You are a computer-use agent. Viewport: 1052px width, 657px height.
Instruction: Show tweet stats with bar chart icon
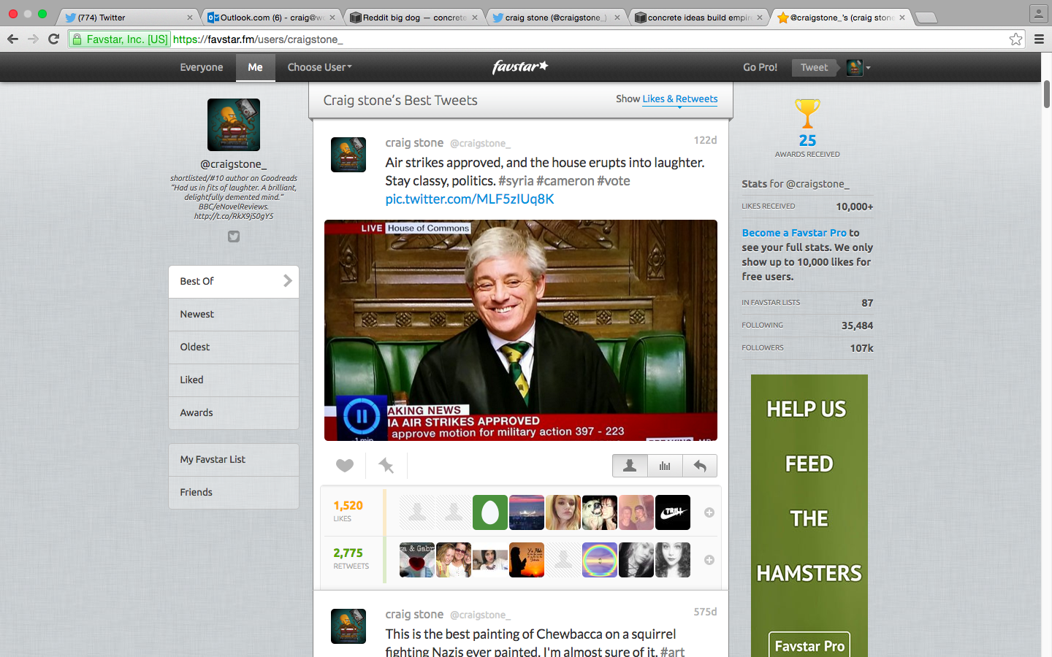(x=665, y=466)
